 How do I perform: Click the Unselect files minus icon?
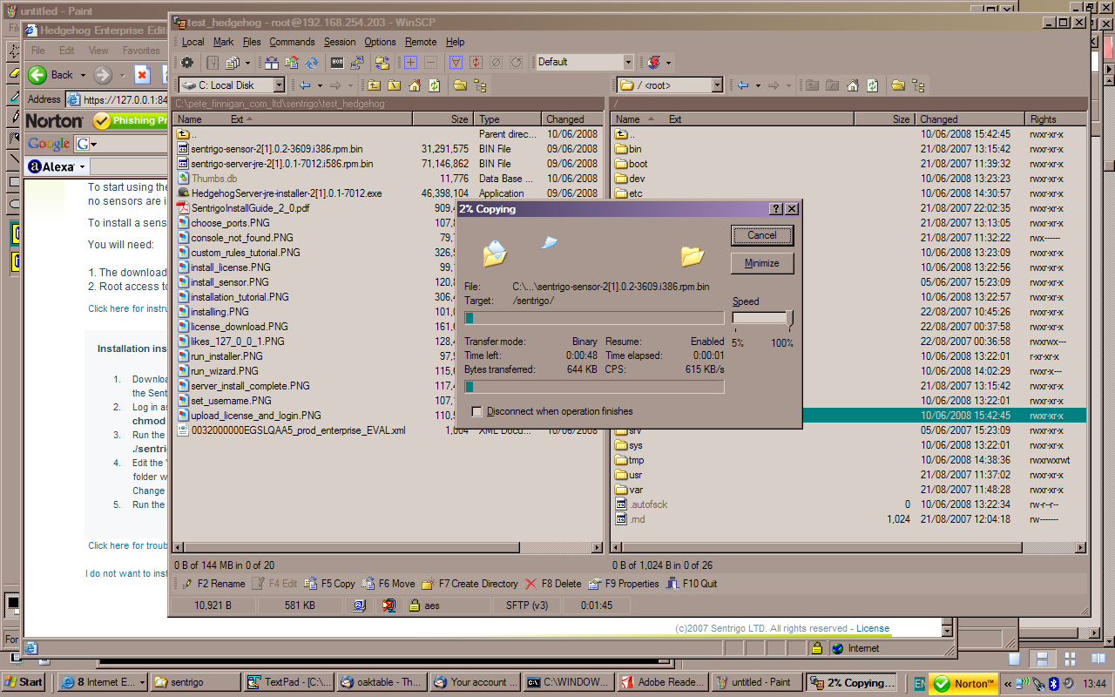[x=430, y=62]
